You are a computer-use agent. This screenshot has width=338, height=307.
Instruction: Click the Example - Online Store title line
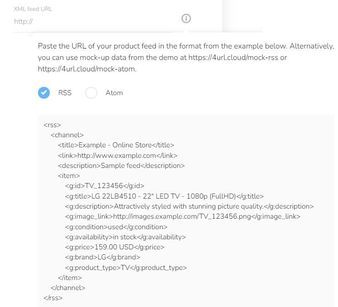pyautogui.click(x=116, y=145)
